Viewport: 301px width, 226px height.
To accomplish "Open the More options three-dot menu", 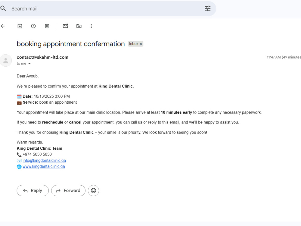I will [91, 26].
